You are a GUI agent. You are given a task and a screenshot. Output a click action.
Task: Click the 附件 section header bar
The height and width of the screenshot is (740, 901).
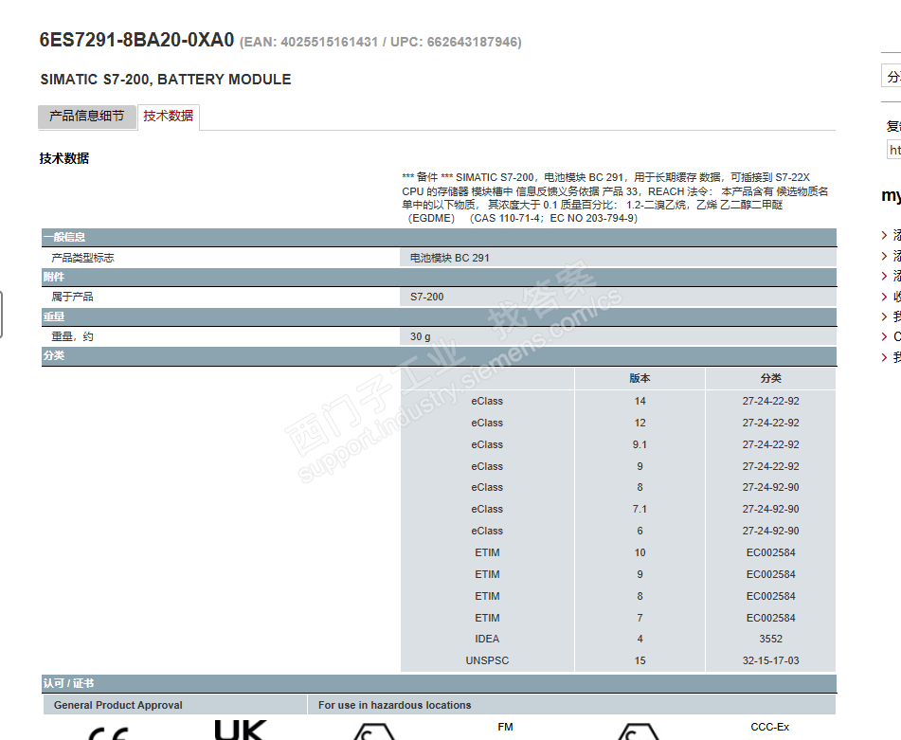click(x=439, y=277)
